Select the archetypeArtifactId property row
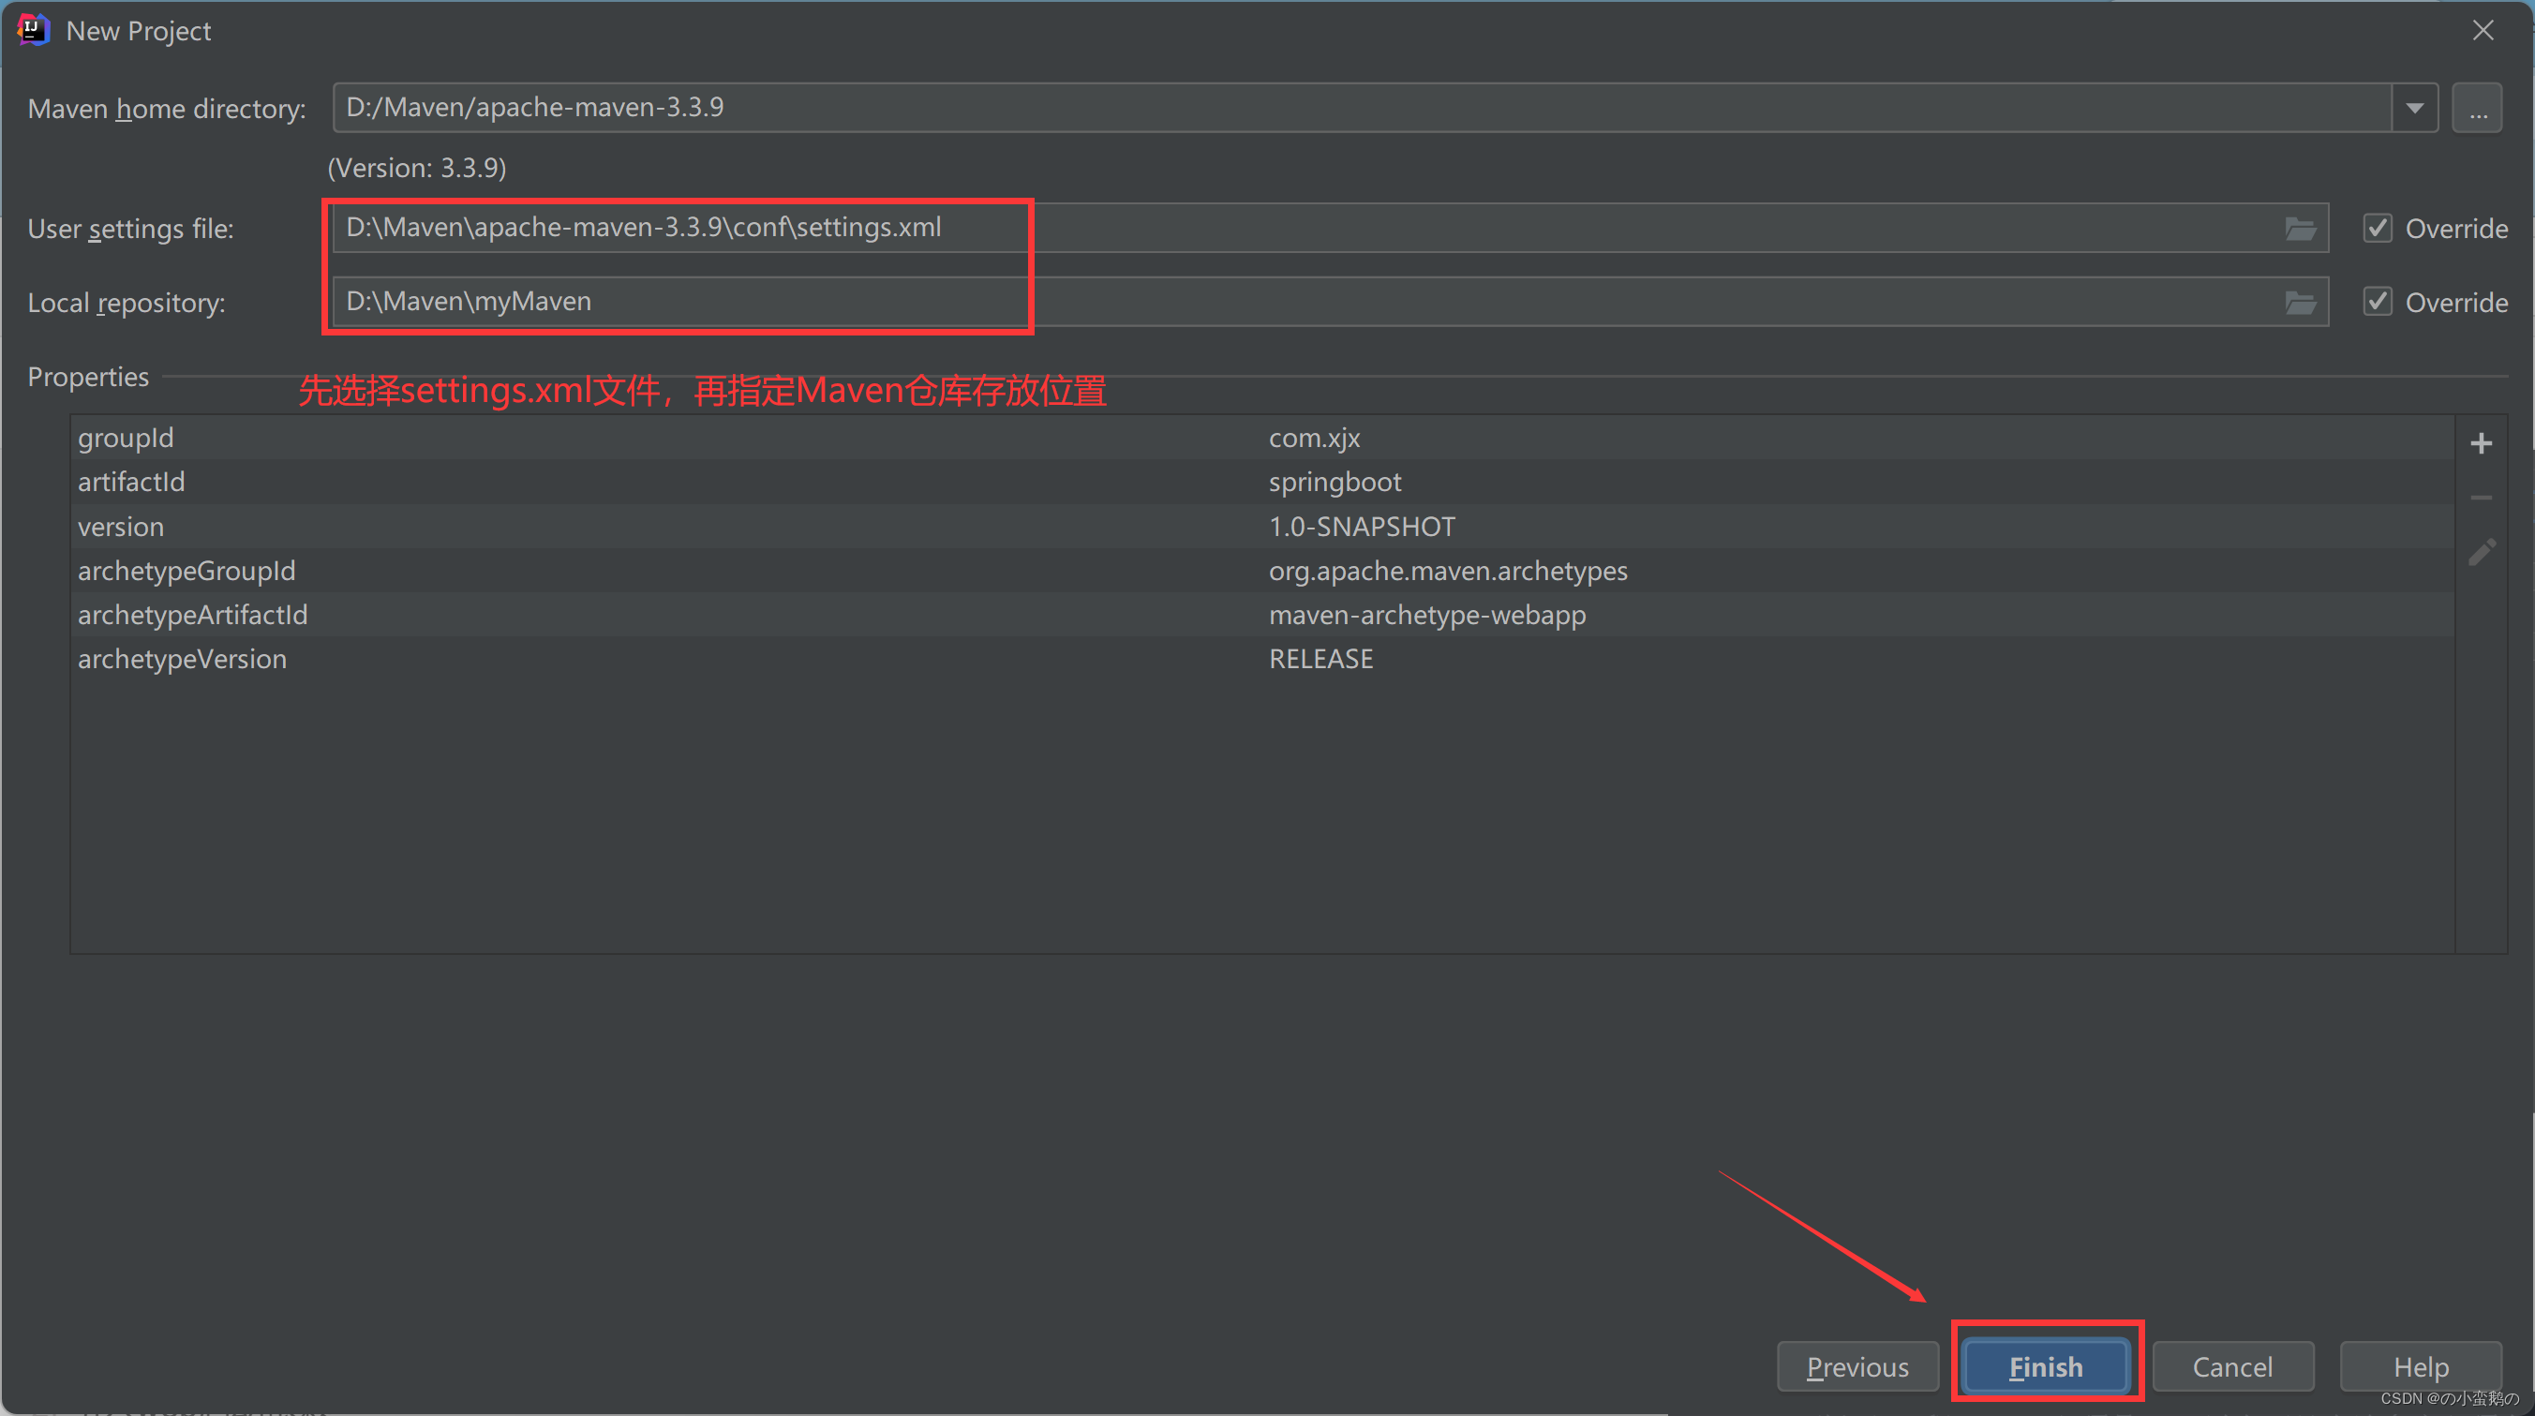Screen dimensions: 2535x1416 click(x=1262, y=615)
